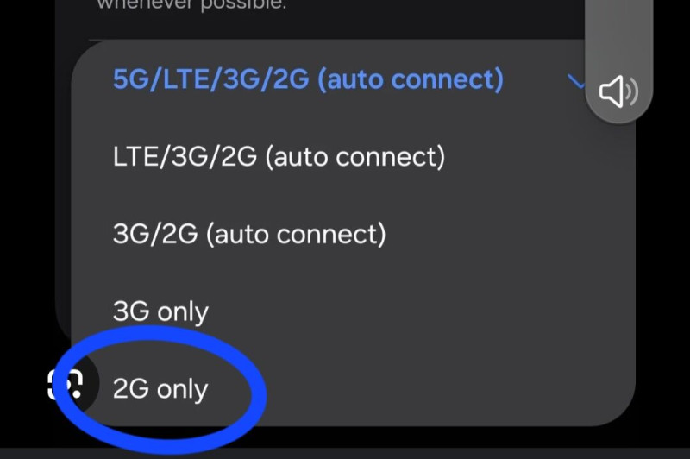Dismiss dropdown via black margin at left
This screenshot has height=459, width=690.
(x=26, y=216)
